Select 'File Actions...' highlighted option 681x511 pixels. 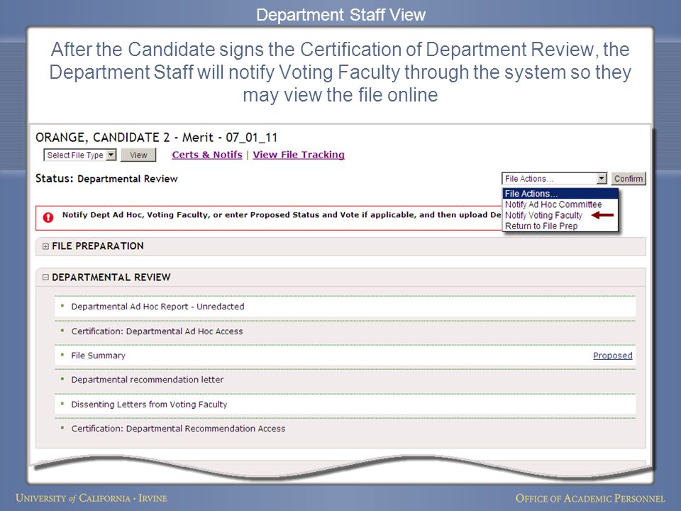coord(560,193)
